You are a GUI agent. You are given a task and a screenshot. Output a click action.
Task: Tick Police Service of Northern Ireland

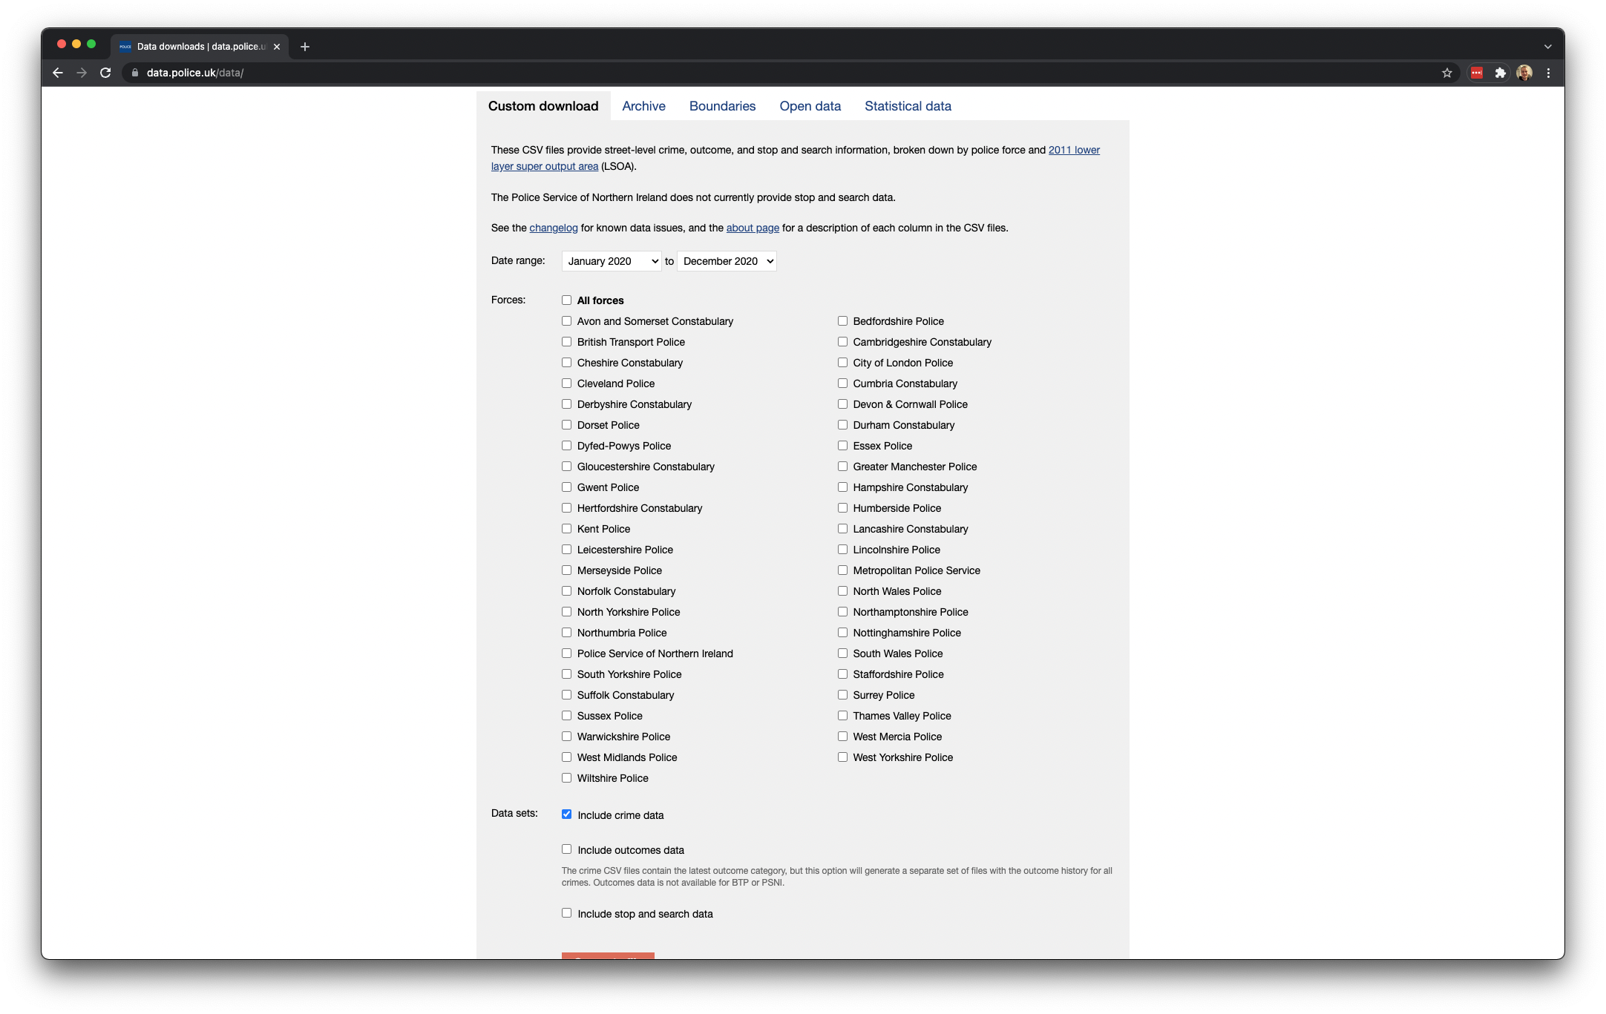[x=566, y=653]
